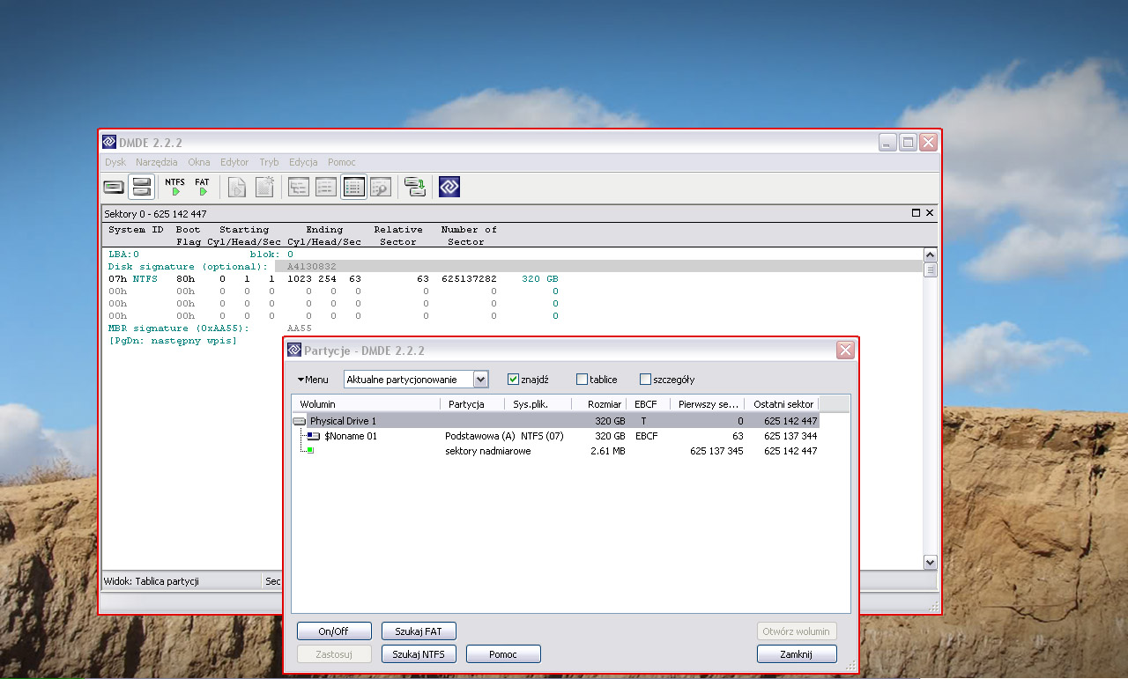Click the vertical scrollbar thumb in sector view
The width and height of the screenshot is (1128, 679).
pyautogui.click(x=930, y=269)
